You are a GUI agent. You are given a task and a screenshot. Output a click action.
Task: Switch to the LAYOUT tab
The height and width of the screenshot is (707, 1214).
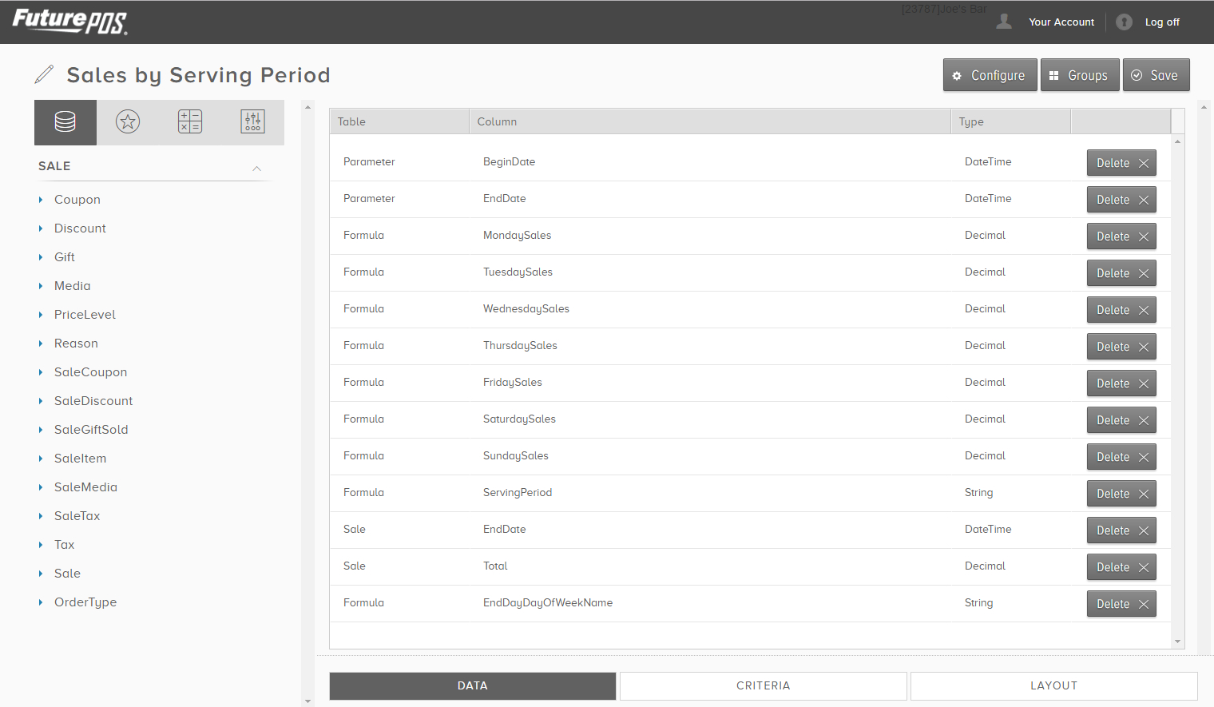(1053, 685)
